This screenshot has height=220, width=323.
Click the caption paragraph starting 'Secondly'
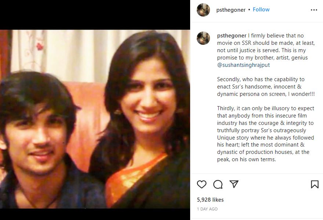(266, 87)
